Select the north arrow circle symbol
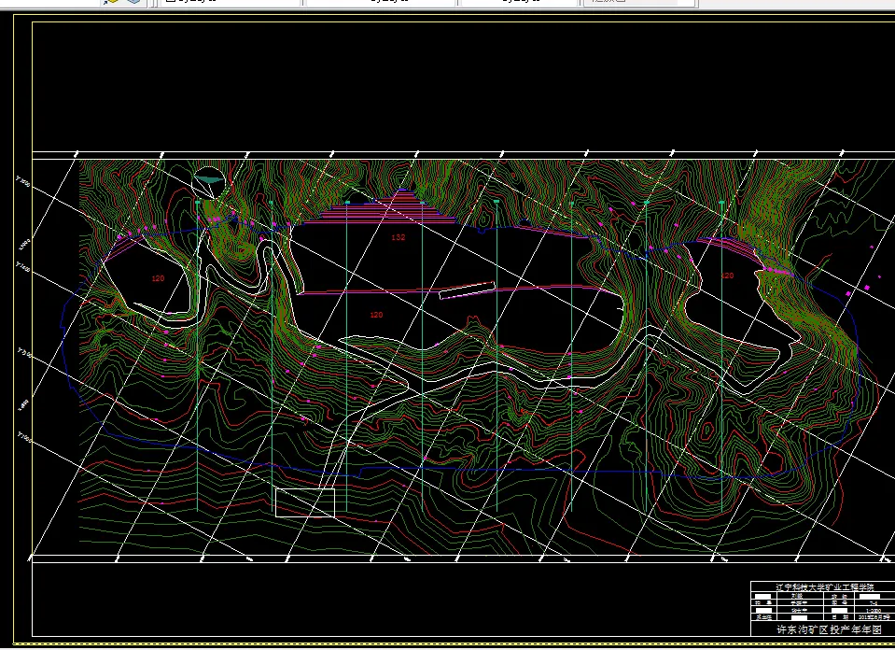Screen dimensions: 895x650 209,183
